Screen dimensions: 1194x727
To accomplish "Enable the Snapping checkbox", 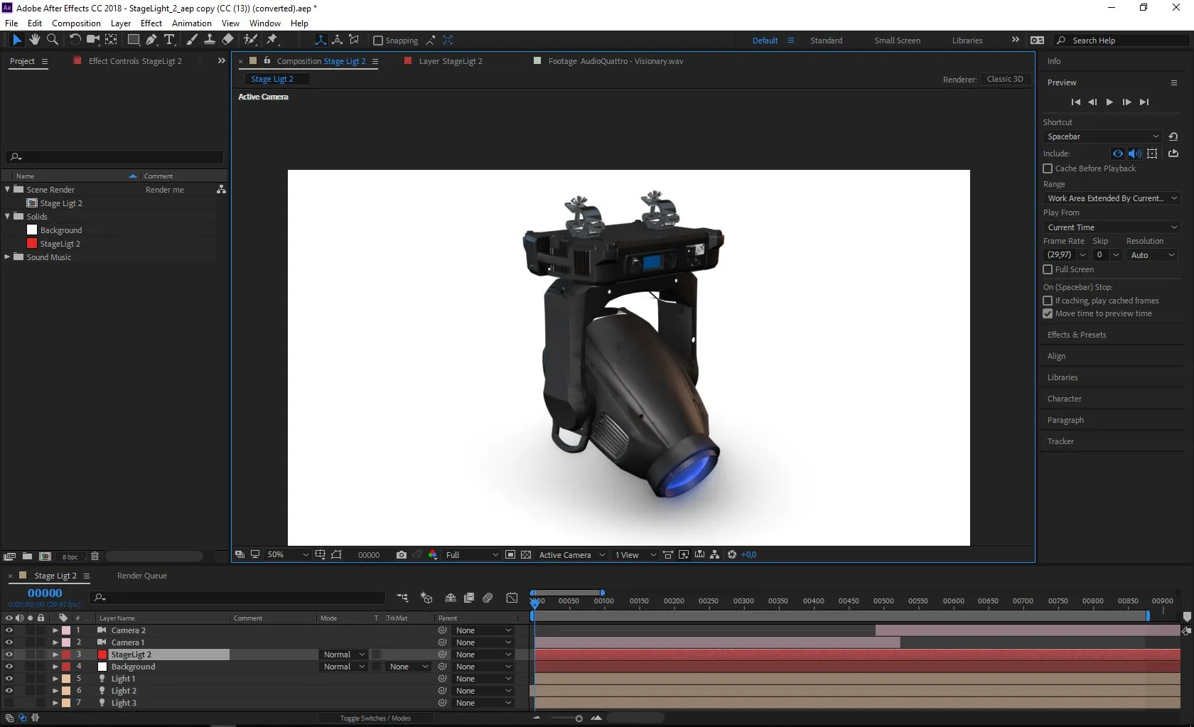I will coord(378,41).
